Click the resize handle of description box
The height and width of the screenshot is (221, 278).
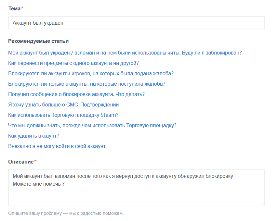(x=262, y=204)
